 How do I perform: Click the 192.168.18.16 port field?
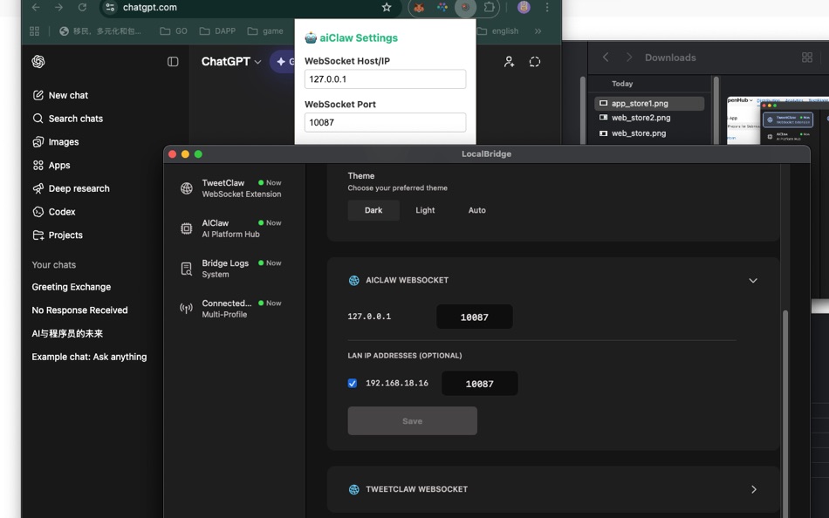pos(480,383)
